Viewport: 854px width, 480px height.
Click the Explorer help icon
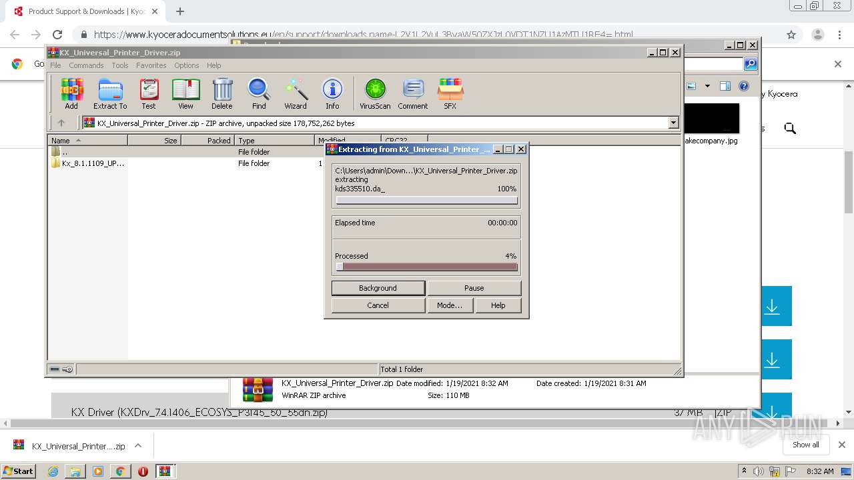[x=744, y=86]
